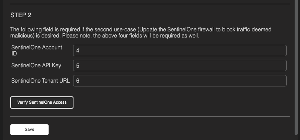Click the divider line above the Save button

point(150,116)
